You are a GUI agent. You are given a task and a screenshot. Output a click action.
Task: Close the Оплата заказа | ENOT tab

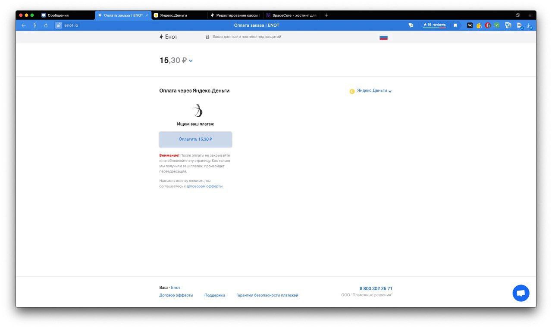tap(147, 15)
